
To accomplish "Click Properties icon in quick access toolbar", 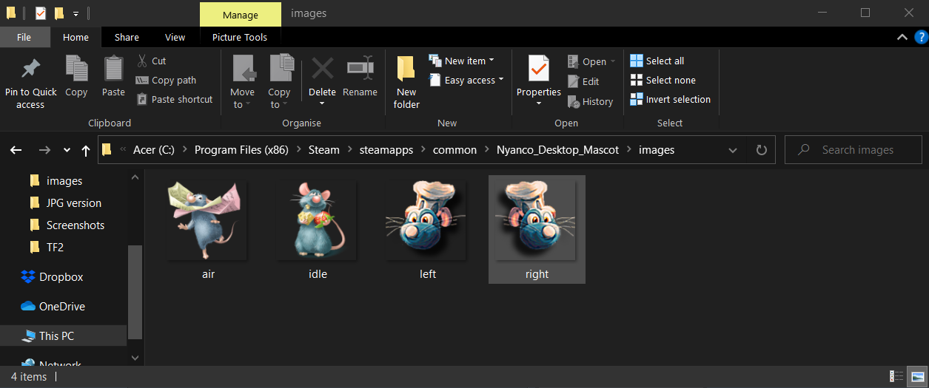I will point(40,13).
